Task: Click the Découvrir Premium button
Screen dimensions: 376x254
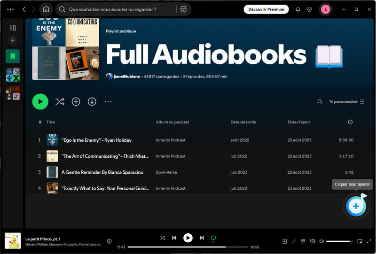Action: tap(266, 9)
